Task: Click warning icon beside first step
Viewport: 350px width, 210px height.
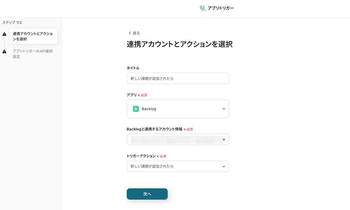Action: (x=4, y=34)
